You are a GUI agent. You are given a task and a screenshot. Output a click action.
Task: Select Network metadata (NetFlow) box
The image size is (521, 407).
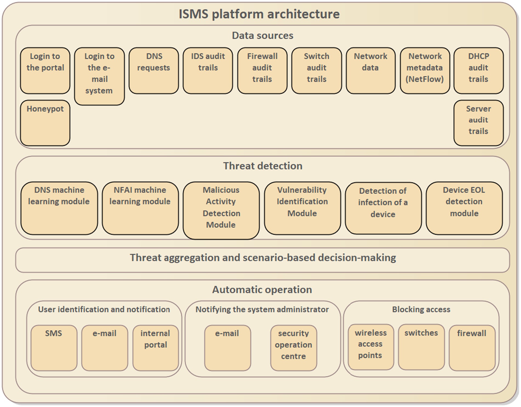pos(425,71)
